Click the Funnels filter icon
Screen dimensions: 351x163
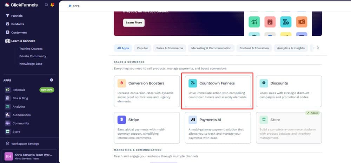pyautogui.click(x=8, y=16)
